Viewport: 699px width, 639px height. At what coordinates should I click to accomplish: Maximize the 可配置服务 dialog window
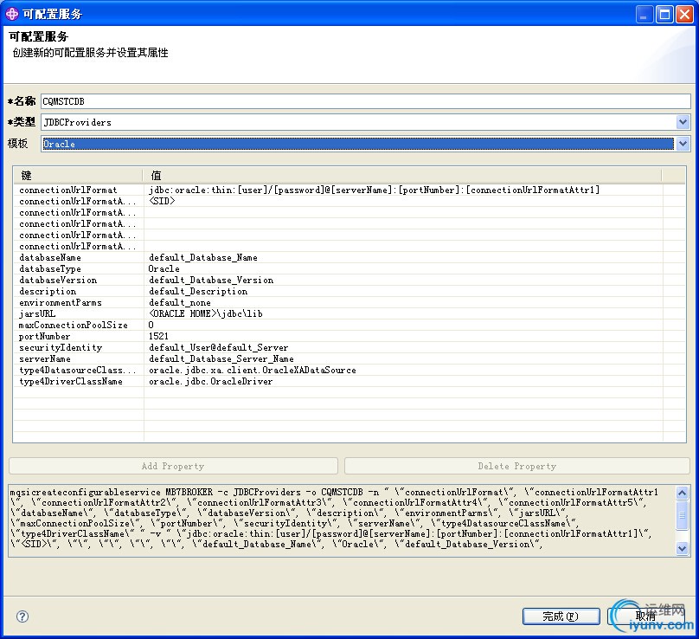pos(664,15)
